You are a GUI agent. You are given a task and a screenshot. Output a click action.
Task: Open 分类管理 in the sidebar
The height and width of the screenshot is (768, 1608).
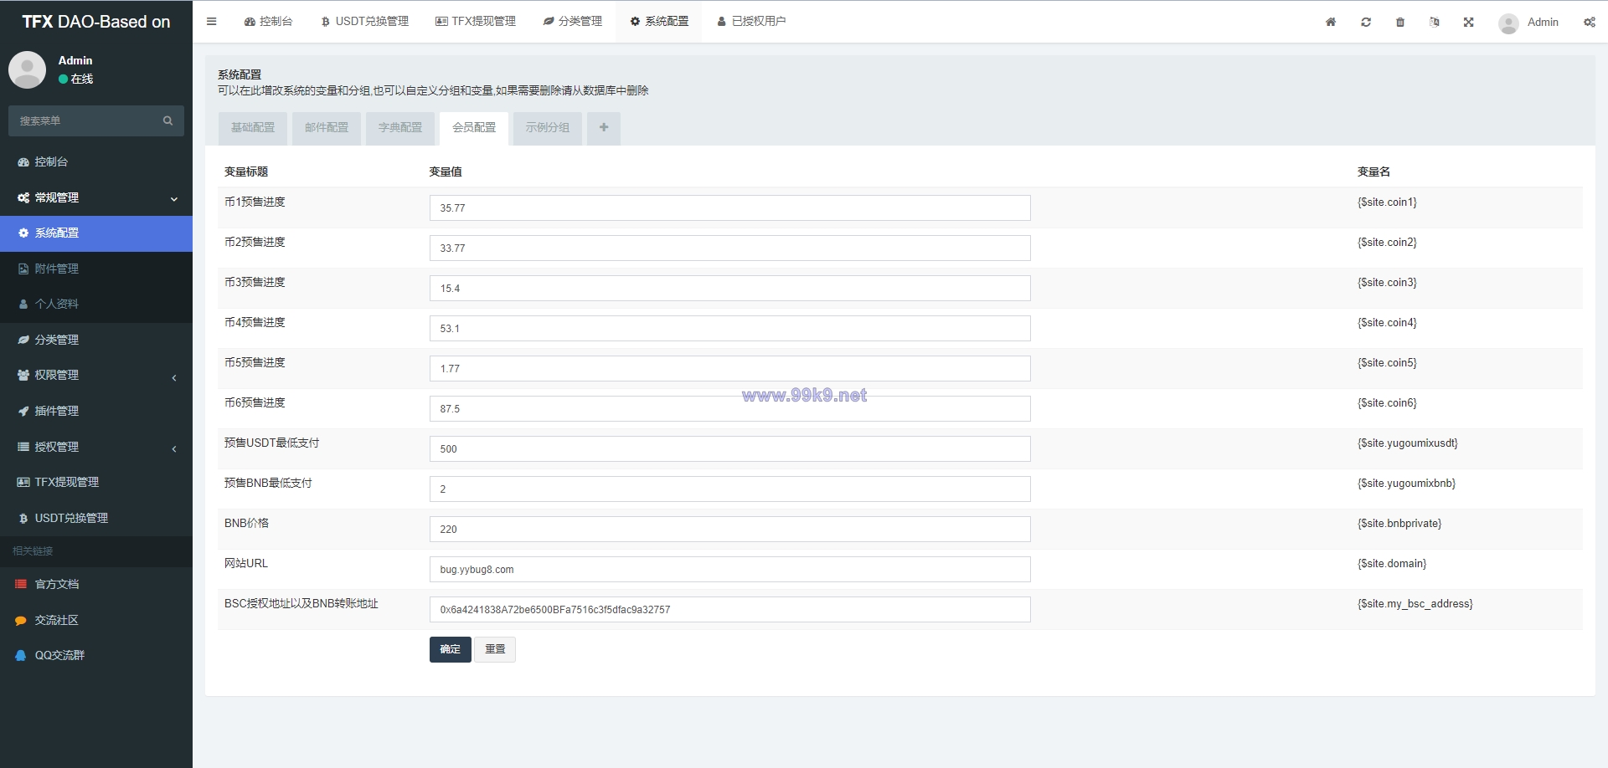pos(96,340)
